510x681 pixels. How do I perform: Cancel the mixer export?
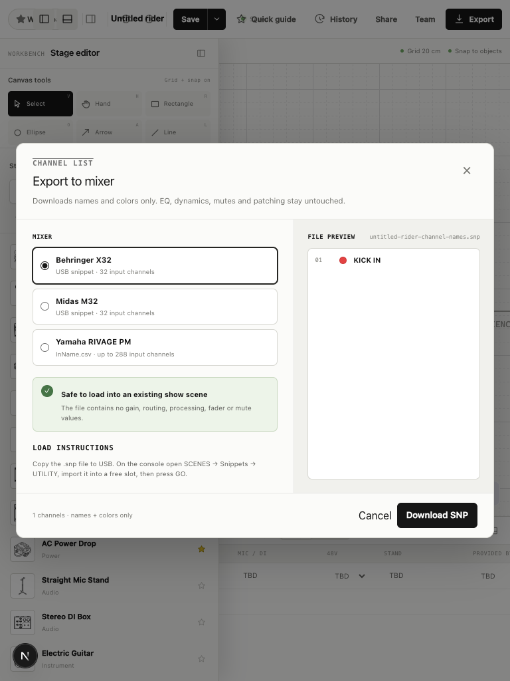coord(375,515)
